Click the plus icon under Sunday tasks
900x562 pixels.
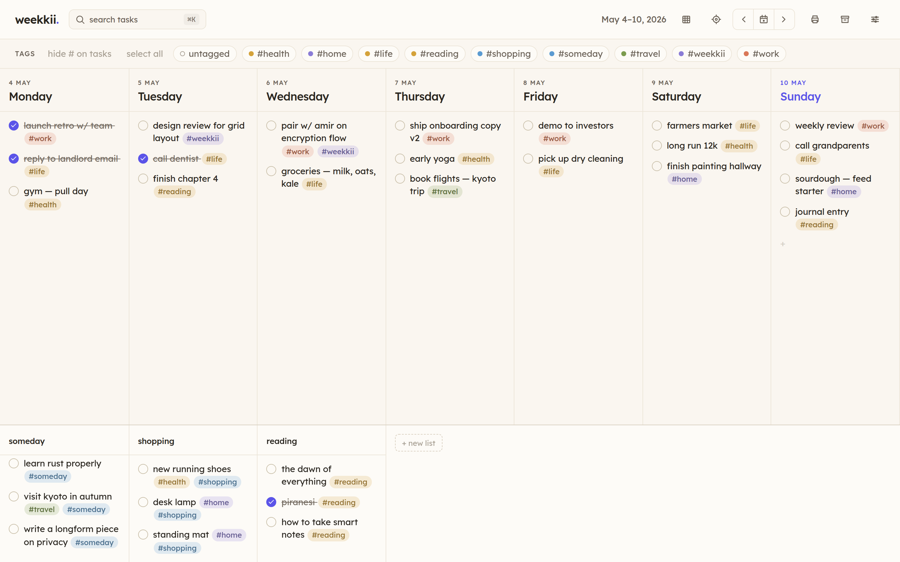[x=783, y=244]
